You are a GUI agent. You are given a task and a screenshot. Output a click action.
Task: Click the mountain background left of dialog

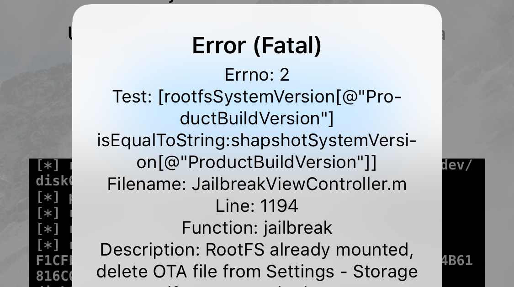[36, 108]
